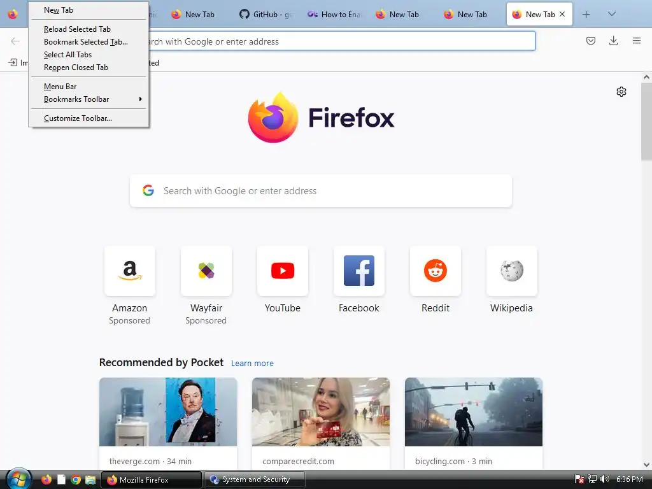Click the blank document quick launch icon
The height and width of the screenshot is (489, 652).
(61, 479)
